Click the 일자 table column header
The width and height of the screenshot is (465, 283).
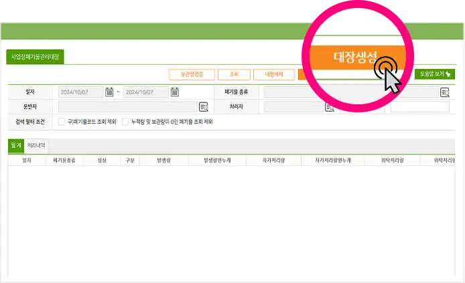coord(27,160)
